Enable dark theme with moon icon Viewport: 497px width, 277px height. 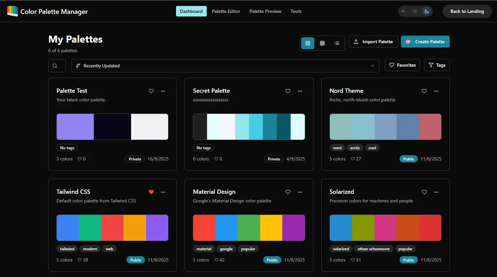(427, 11)
